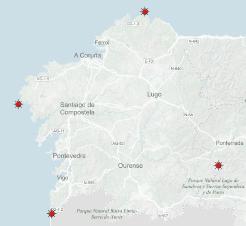Click the Lugo city label
Screen dimensions: 246x226
pyautogui.click(x=154, y=95)
